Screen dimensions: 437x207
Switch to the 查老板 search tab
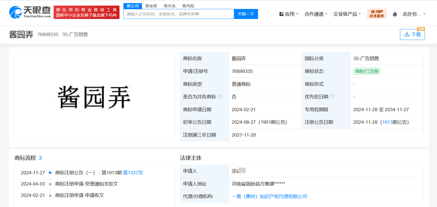pos(151,6)
